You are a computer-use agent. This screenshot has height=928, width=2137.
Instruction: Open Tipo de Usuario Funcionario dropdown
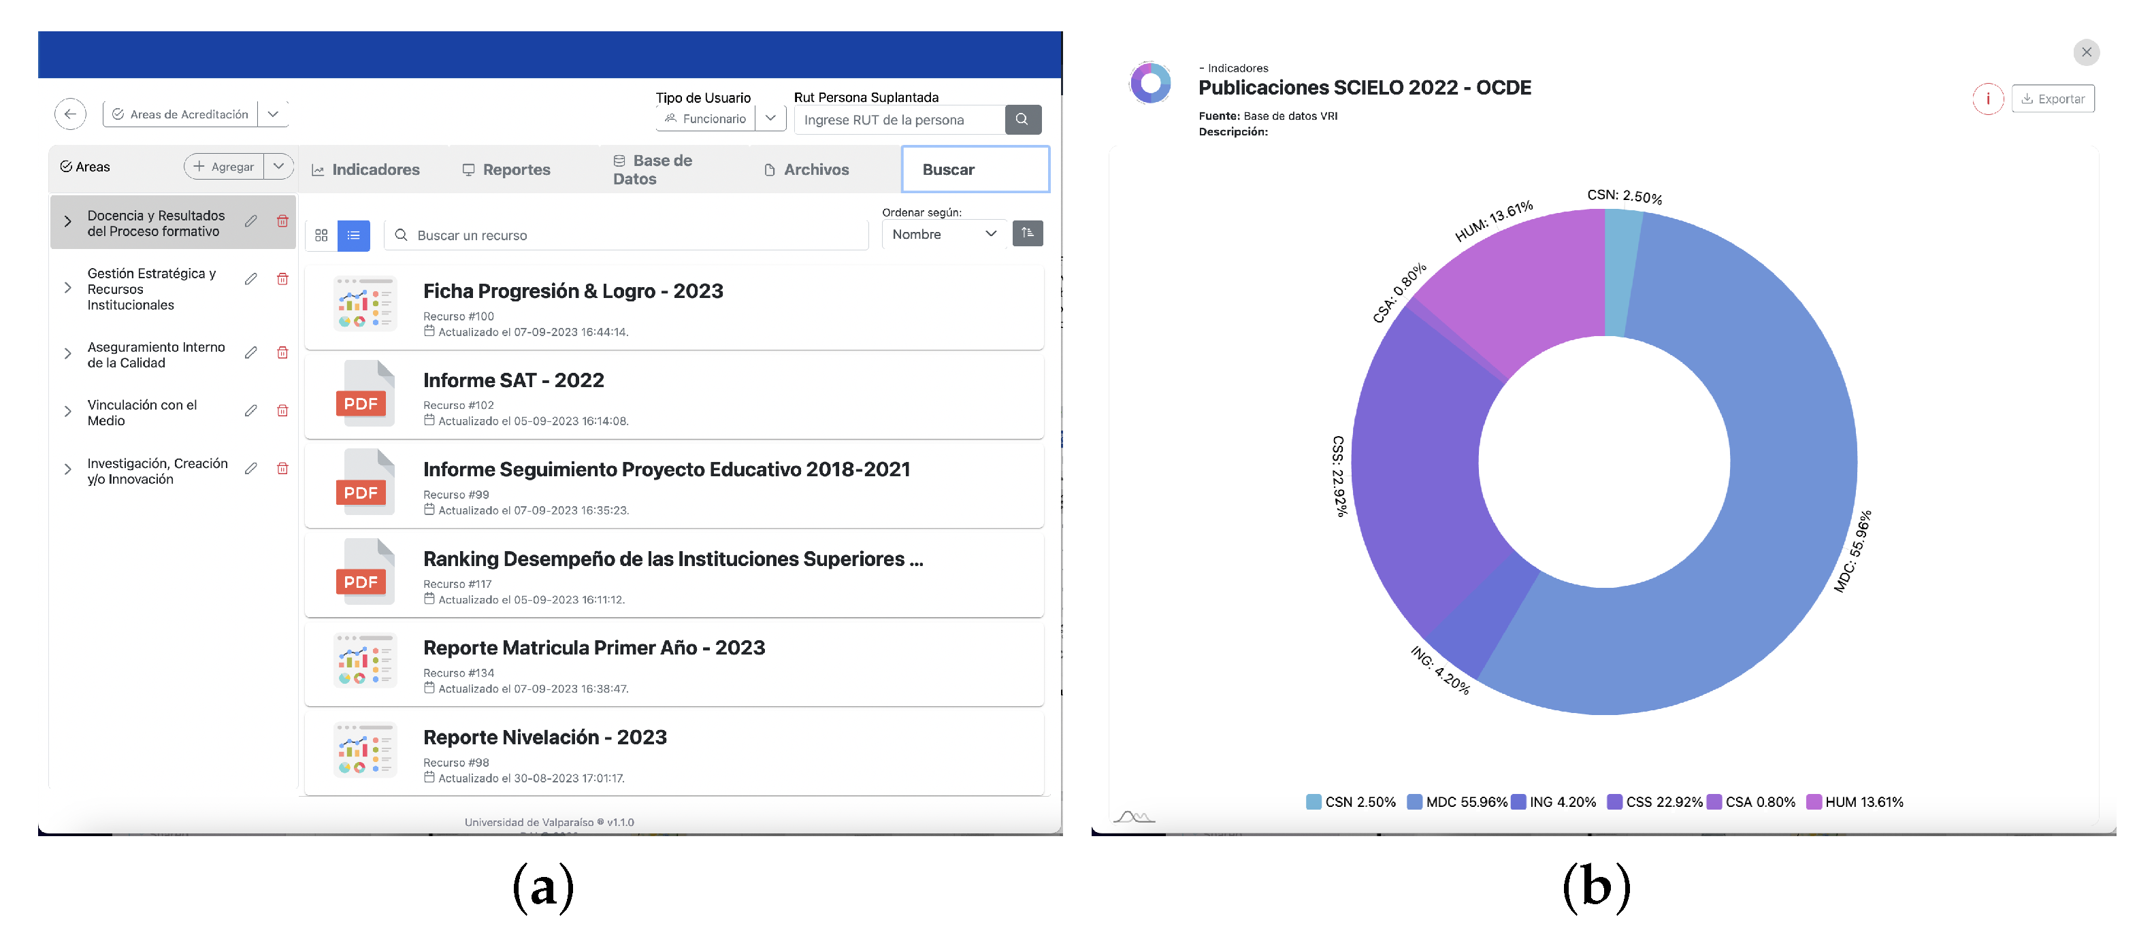770,118
